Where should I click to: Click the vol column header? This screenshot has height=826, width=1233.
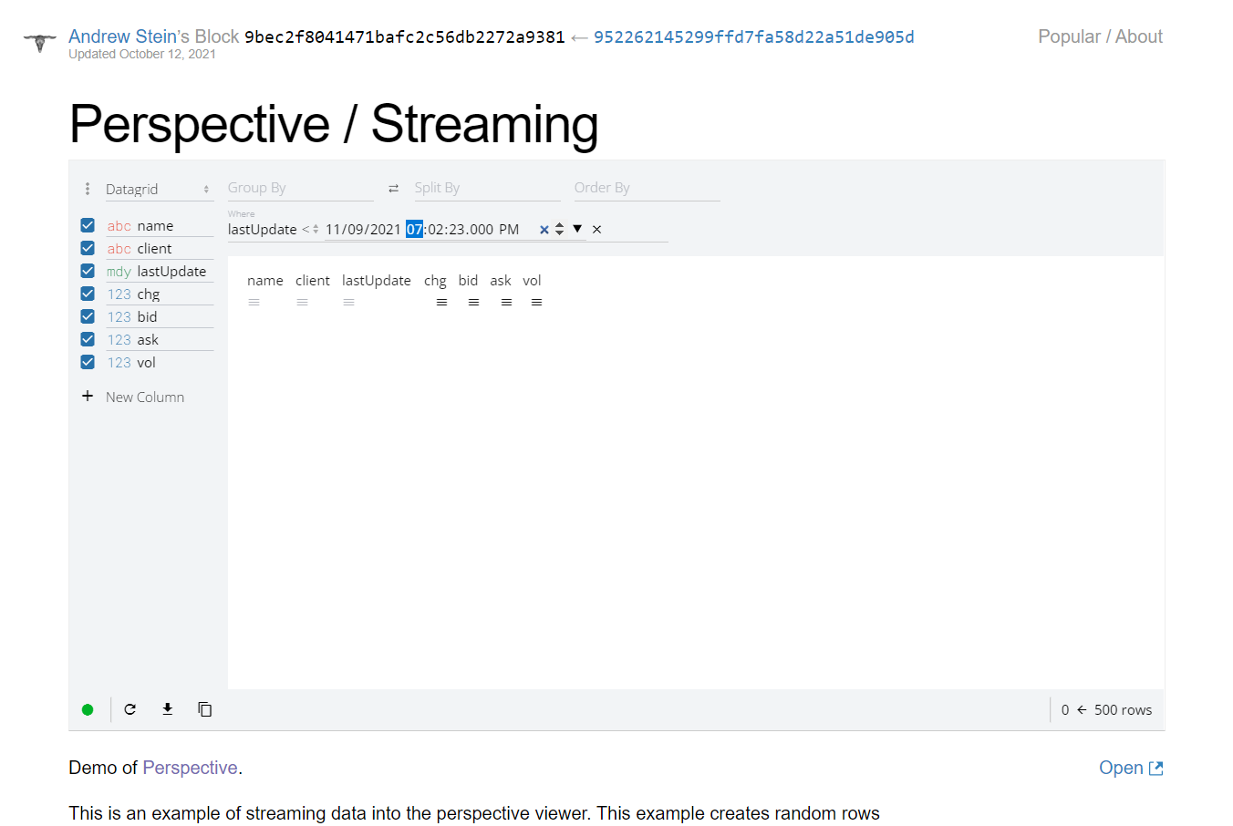(x=532, y=281)
